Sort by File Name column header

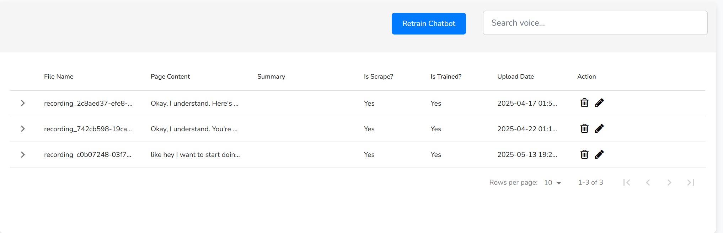pos(59,76)
